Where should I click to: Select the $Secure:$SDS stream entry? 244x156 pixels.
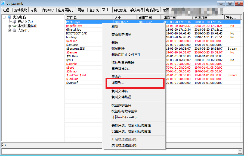click(x=75, y=49)
